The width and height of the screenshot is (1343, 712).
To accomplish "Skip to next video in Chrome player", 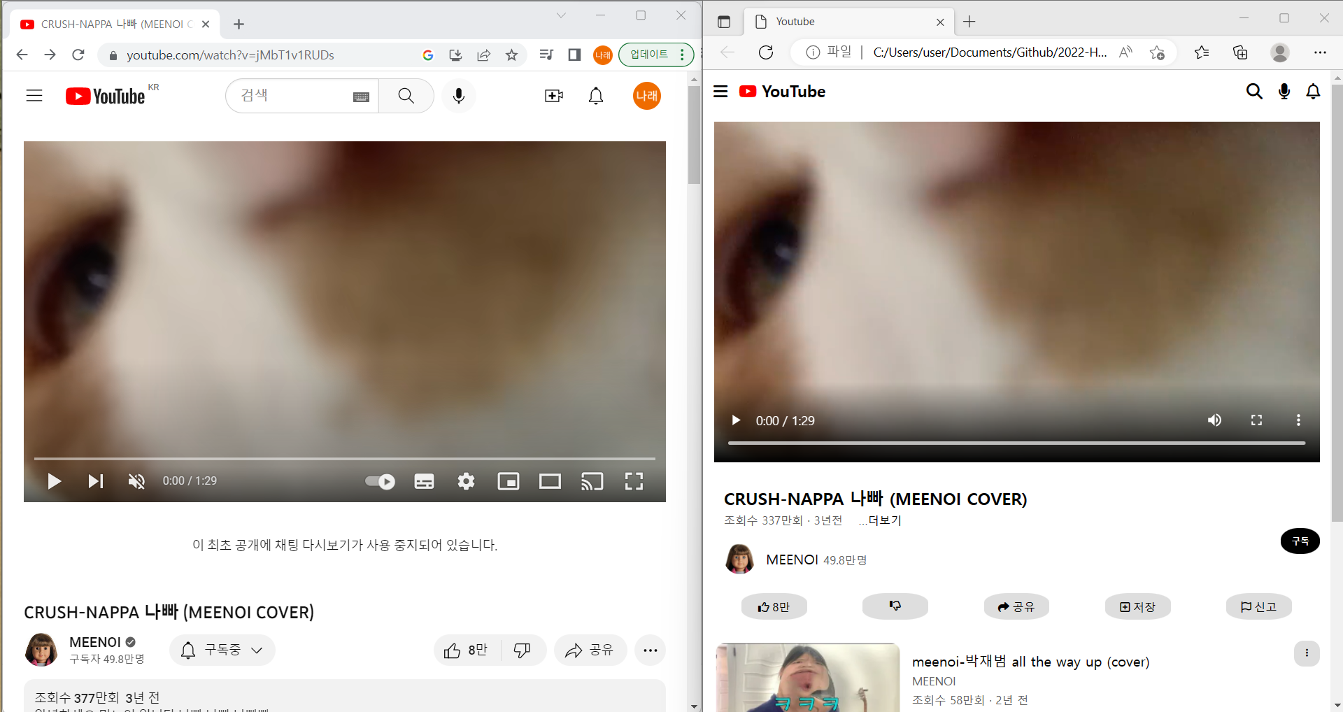I will click(96, 481).
